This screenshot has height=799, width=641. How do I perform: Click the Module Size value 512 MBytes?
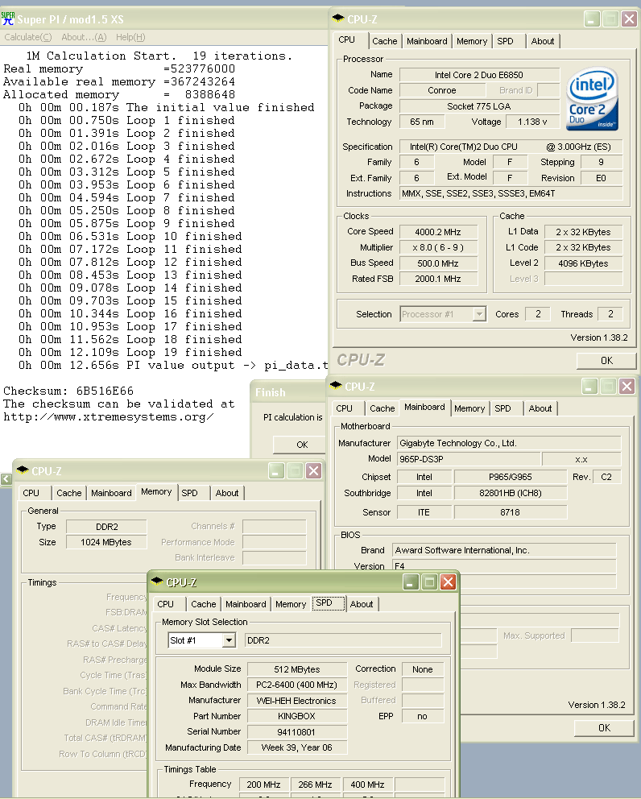click(297, 669)
